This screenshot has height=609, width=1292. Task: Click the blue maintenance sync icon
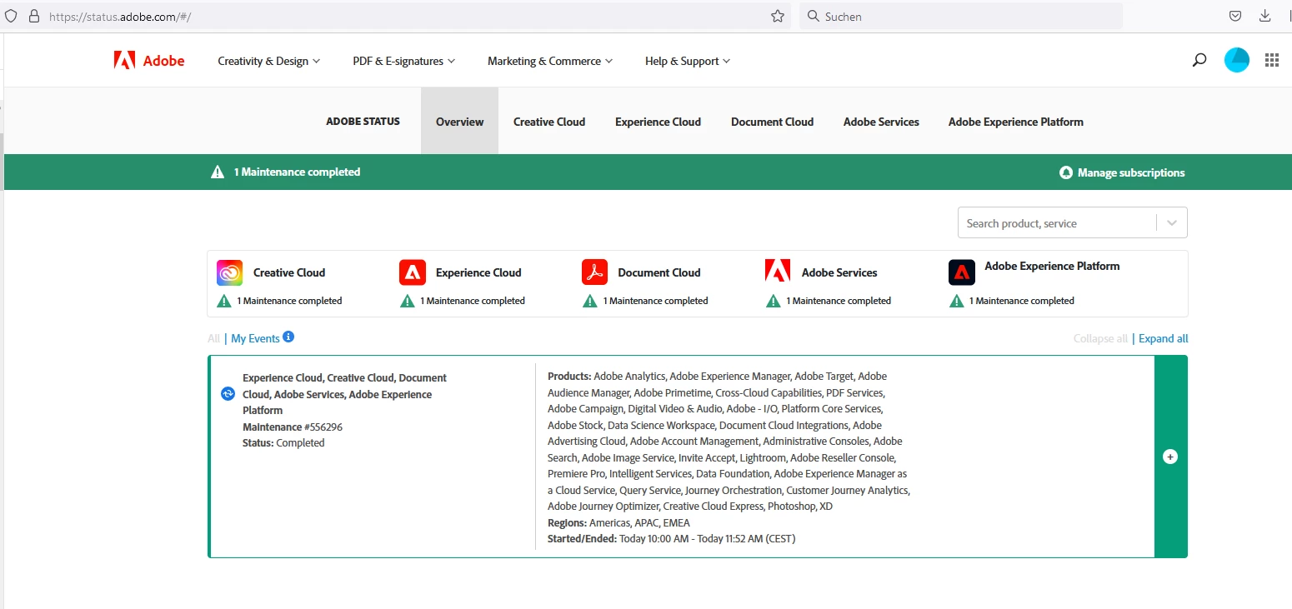(x=228, y=394)
